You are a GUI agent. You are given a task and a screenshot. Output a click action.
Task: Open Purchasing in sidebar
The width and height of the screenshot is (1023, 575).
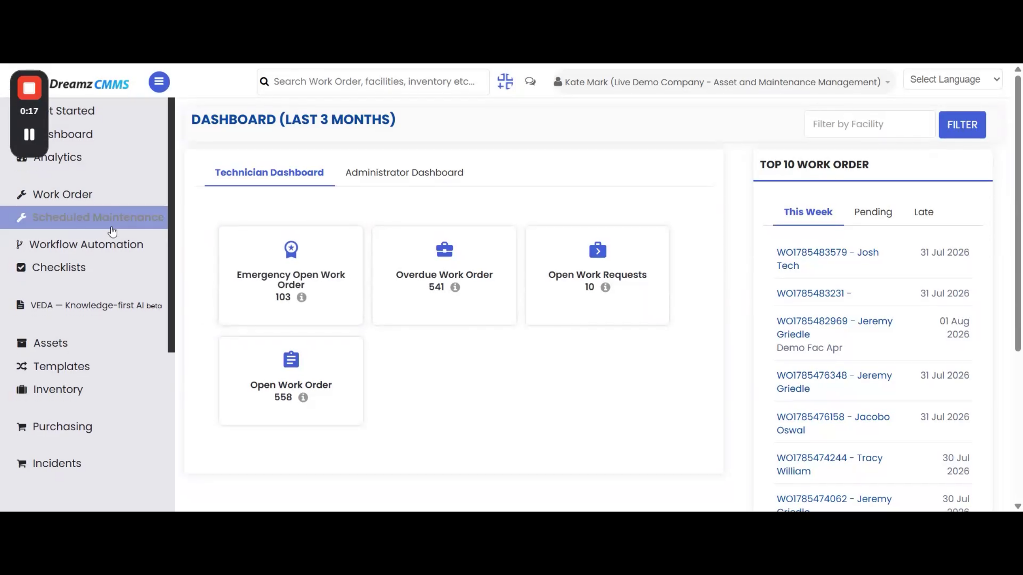62,427
